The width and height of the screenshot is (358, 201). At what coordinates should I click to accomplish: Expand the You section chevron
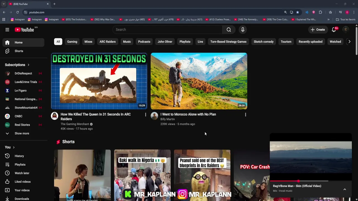pos(13,147)
